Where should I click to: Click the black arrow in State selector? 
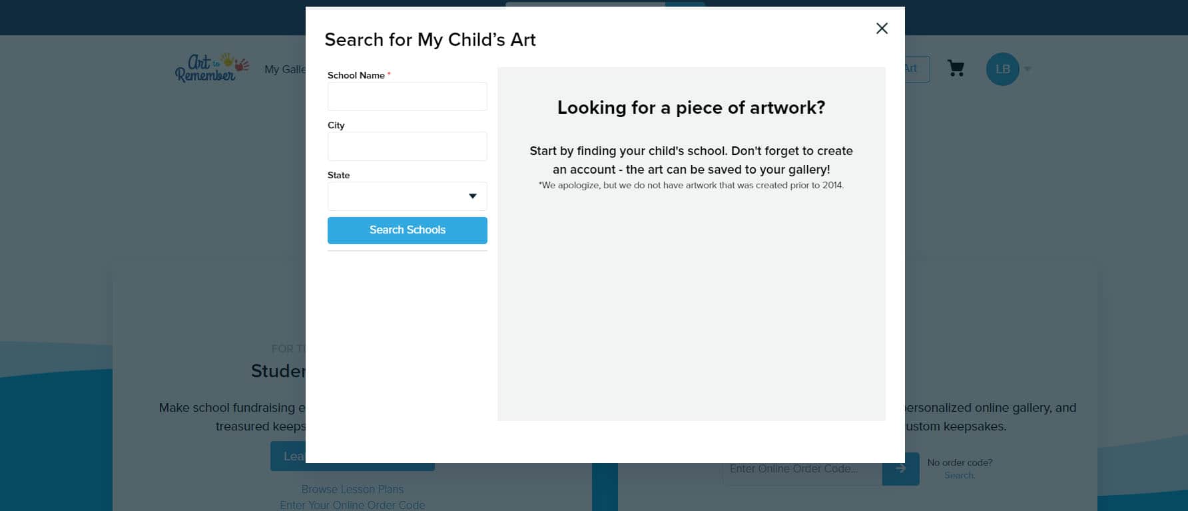tap(472, 196)
